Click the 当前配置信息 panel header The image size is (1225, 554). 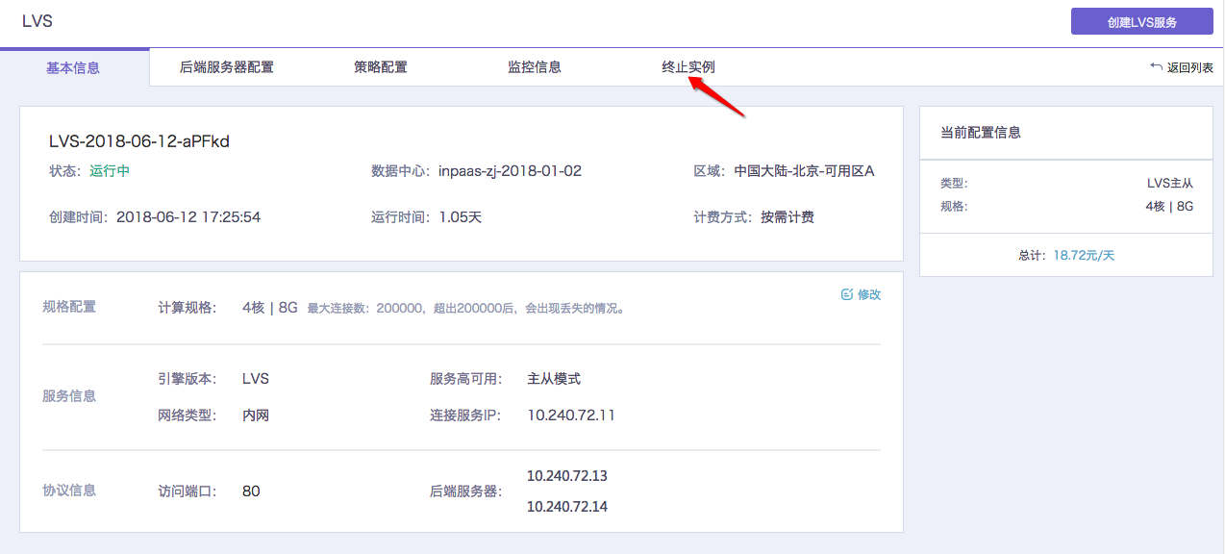coord(981,133)
